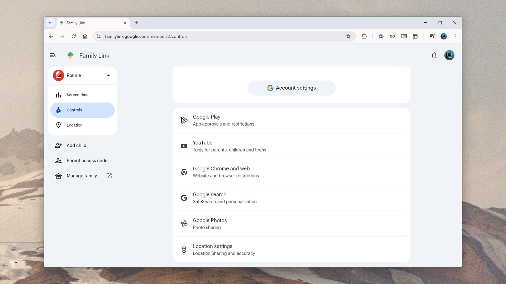This screenshot has height=284, width=506.
Task: Open Google Play app approvals
Action: coord(291,120)
